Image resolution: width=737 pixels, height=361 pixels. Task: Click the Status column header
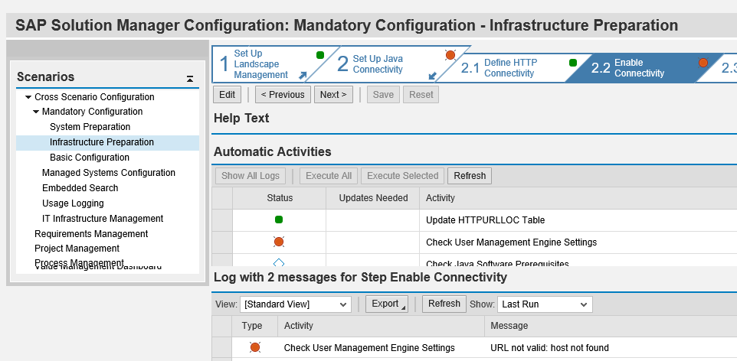[x=280, y=198]
